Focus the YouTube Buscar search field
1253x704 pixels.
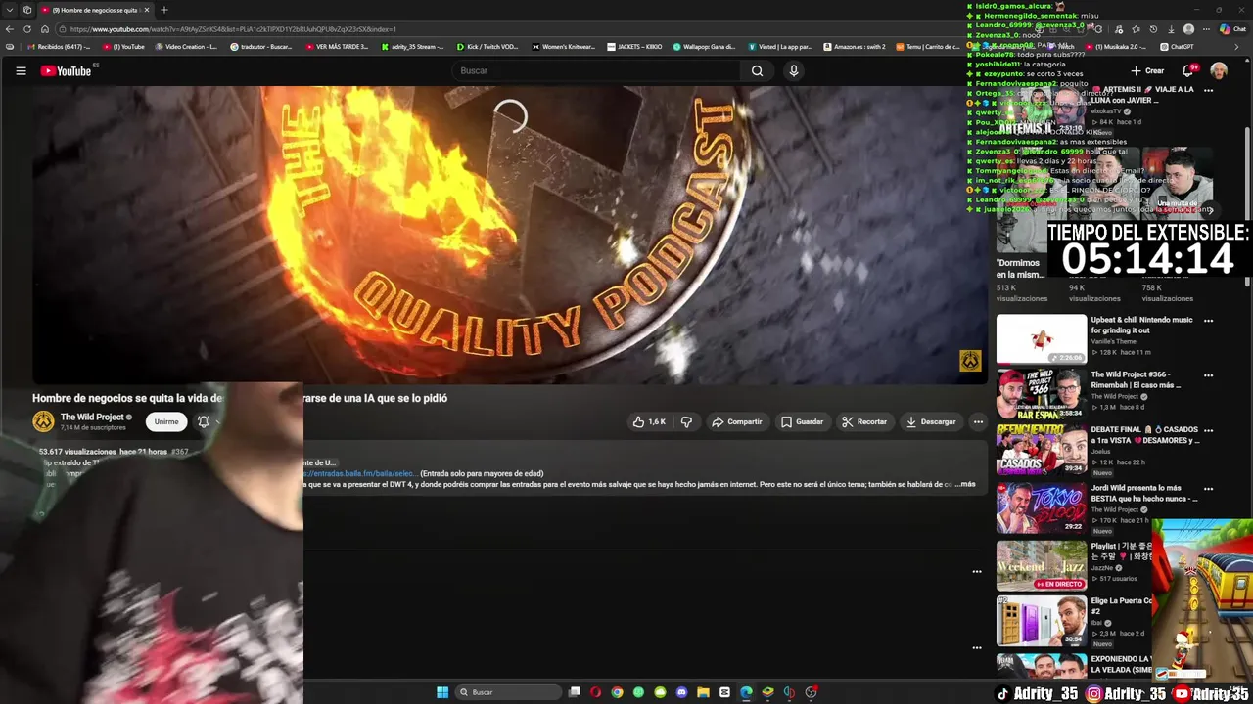(597, 70)
